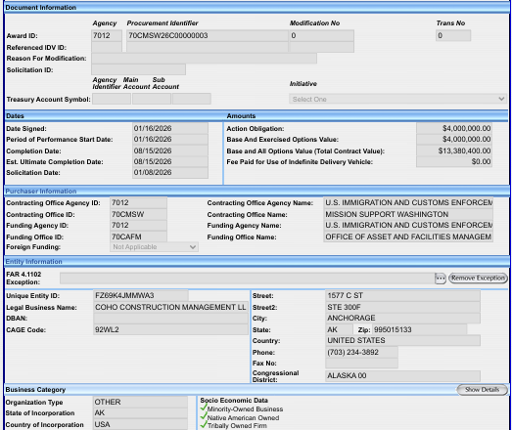
Task: Click the Congressional District field ALASKA 00
Action: tap(403, 376)
